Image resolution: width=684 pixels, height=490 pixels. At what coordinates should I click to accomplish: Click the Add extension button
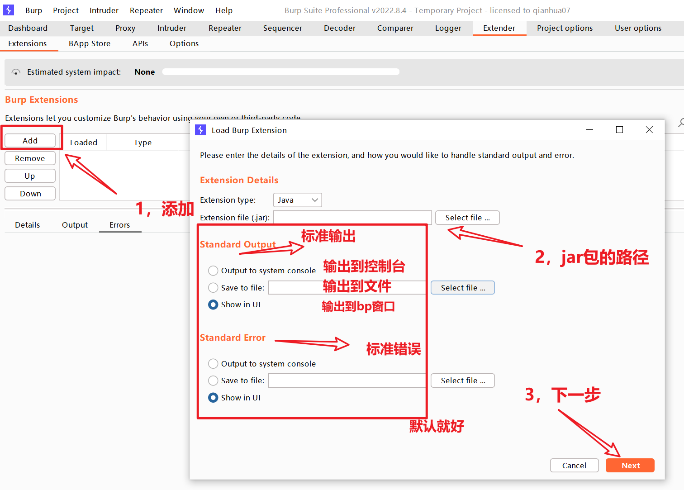coord(30,141)
